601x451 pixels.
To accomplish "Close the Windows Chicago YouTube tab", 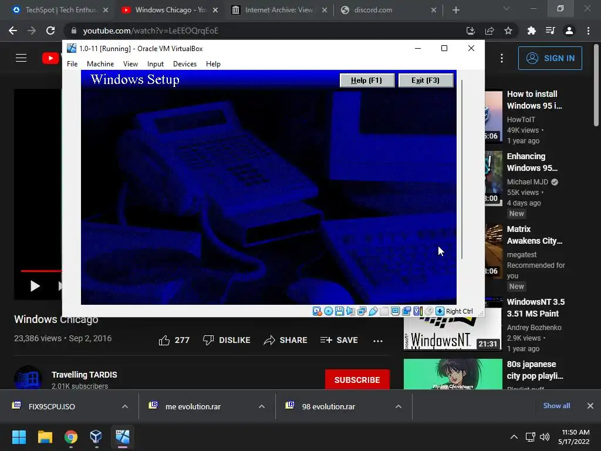I will [x=215, y=10].
